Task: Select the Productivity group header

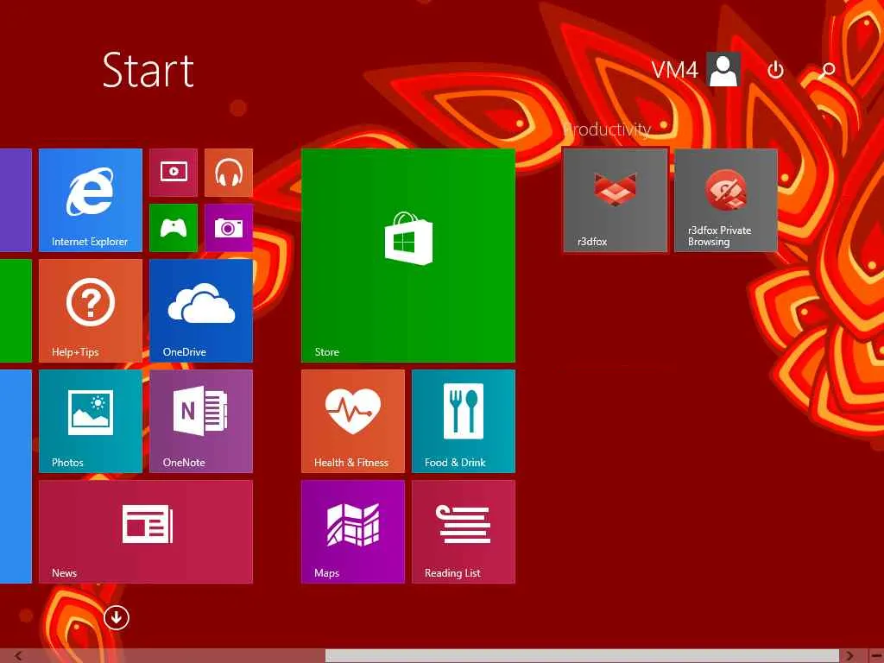Action: point(607,129)
